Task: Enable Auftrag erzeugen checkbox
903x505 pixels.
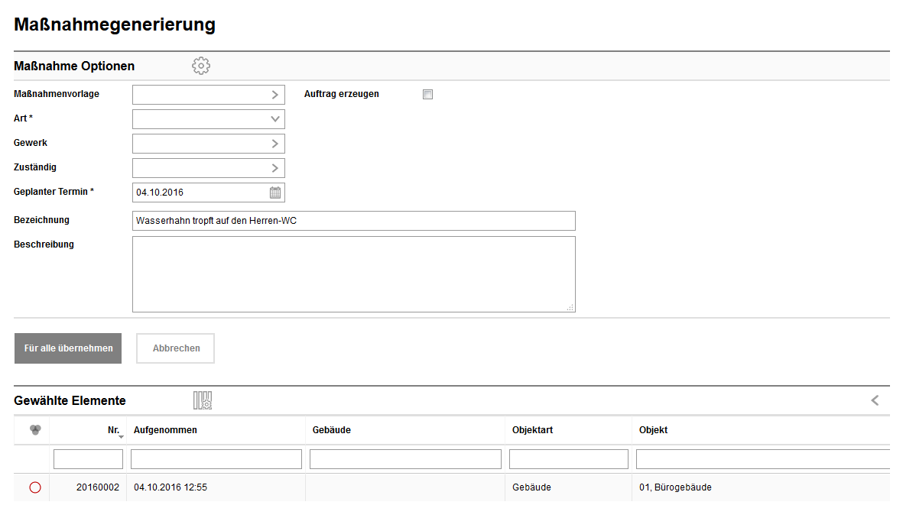Action: click(428, 95)
